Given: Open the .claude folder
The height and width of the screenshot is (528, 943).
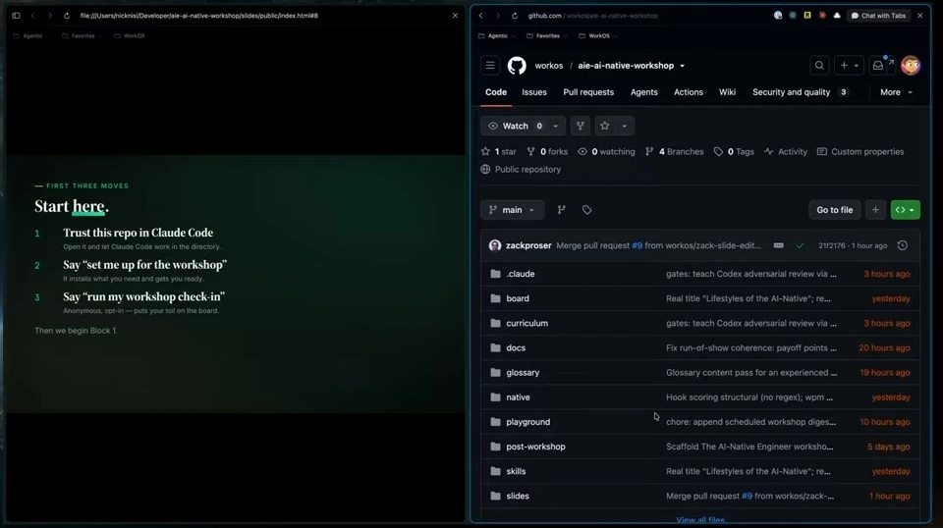Looking at the screenshot, I should [x=521, y=273].
